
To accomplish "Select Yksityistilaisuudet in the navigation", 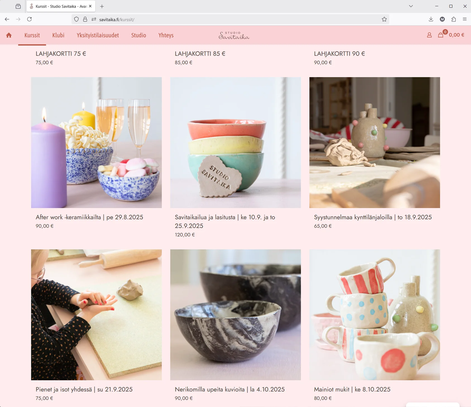I will tap(98, 35).
